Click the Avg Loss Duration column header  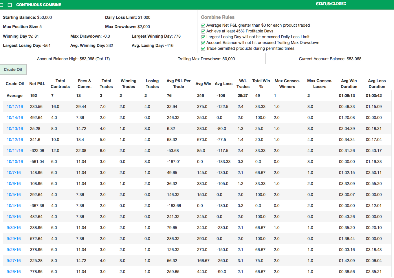tap(377, 84)
